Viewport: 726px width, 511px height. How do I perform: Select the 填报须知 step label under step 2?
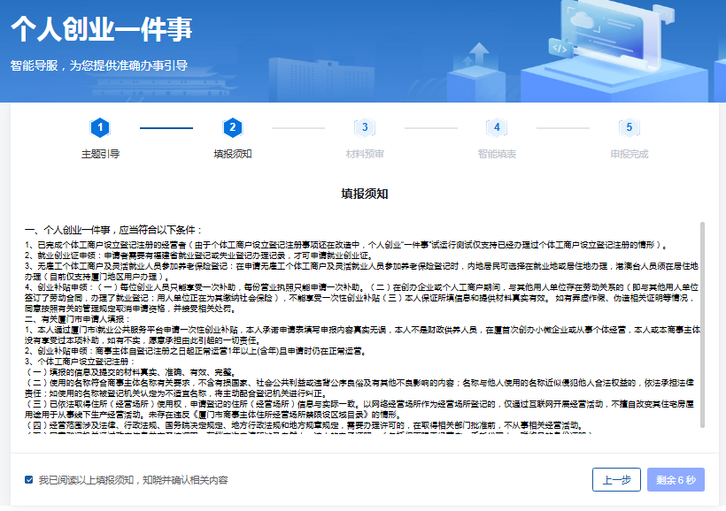click(233, 154)
